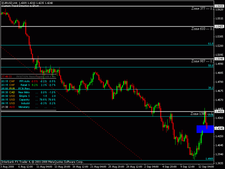Click the '28 Aug 12:00' time label

134,167
